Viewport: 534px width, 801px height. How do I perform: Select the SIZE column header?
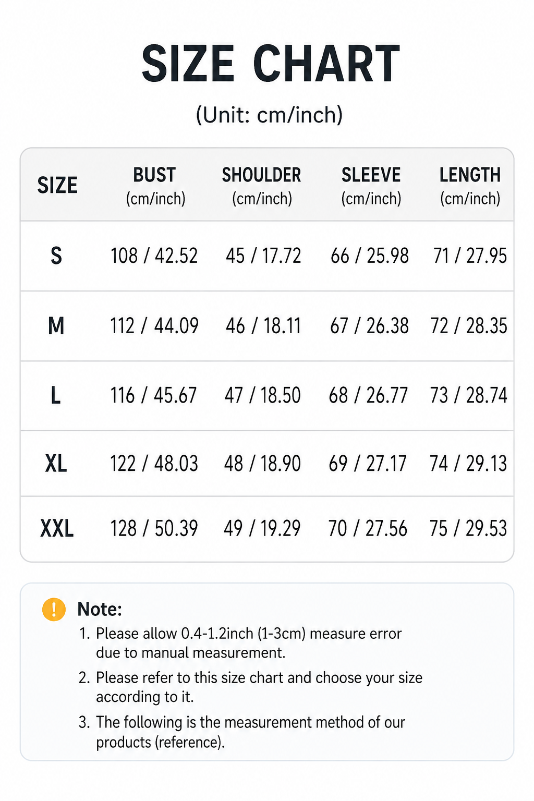pyautogui.click(x=57, y=186)
